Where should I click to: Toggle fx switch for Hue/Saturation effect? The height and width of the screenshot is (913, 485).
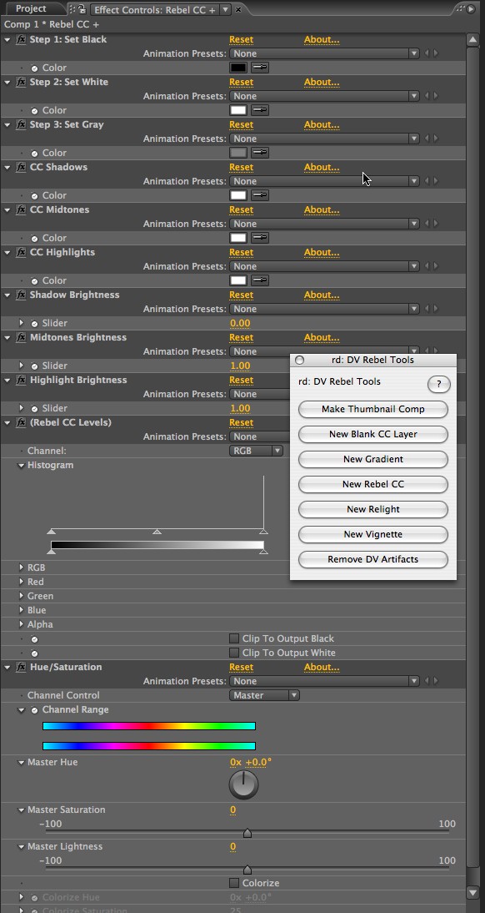tap(21, 668)
